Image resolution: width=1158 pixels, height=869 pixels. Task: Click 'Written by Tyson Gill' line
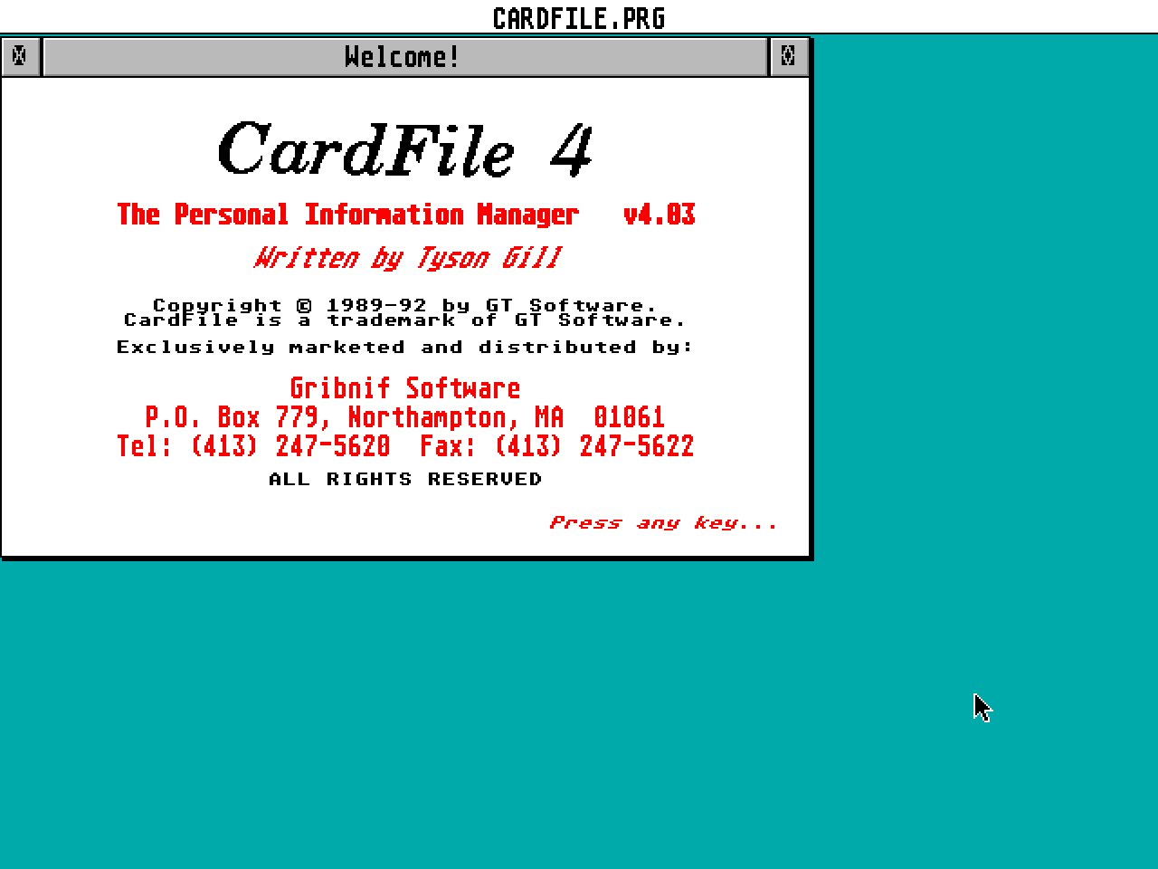407,258
